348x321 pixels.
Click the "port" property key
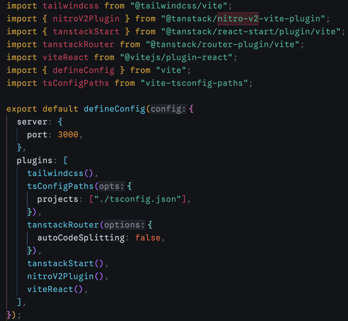(x=37, y=135)
